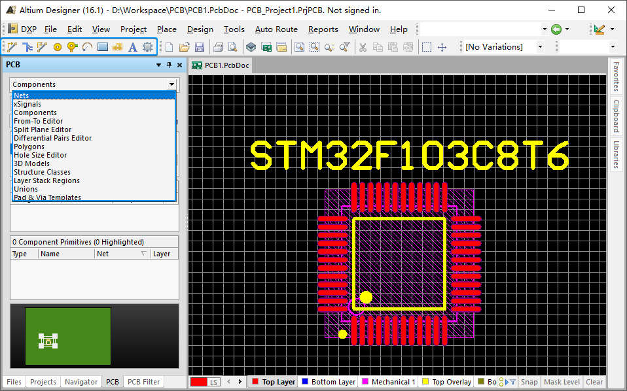Choose Nets from the dropdown list
627x391 pixels.
[94, 95]
